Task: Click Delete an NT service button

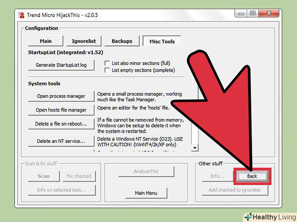Action: click(x=61, y=141)
